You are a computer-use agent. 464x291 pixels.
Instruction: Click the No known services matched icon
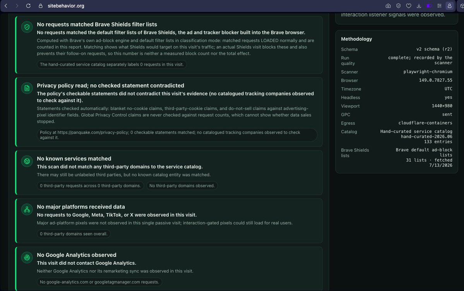point(27,161)
